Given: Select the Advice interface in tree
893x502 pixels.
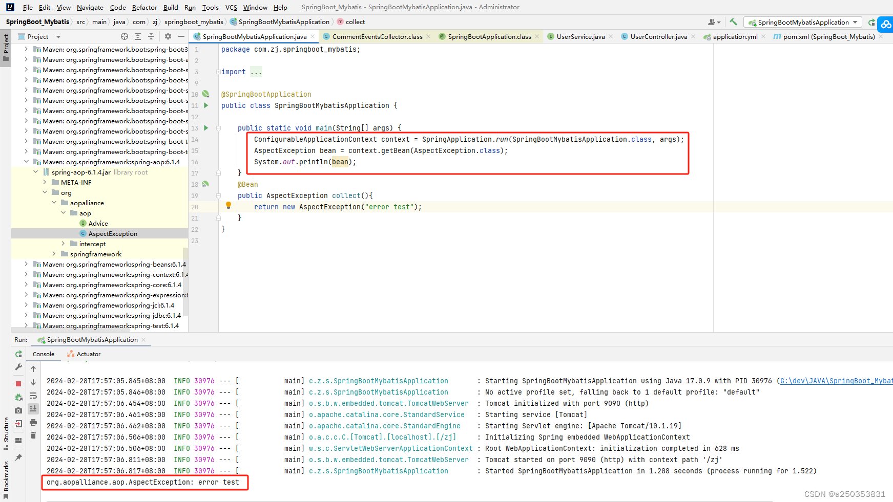Looking at the screenshot, I should [x=98, y=223].
